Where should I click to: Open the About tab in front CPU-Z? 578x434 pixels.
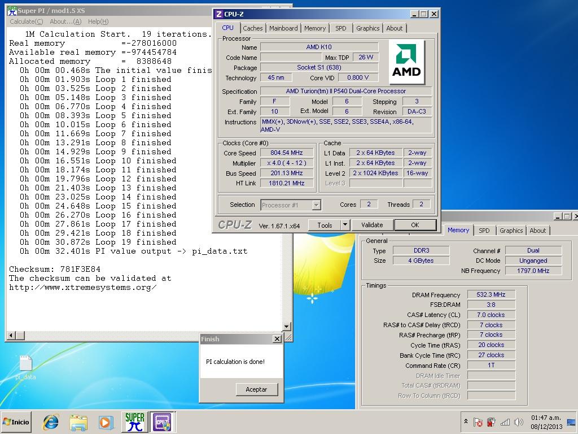[x=395, y=28]
